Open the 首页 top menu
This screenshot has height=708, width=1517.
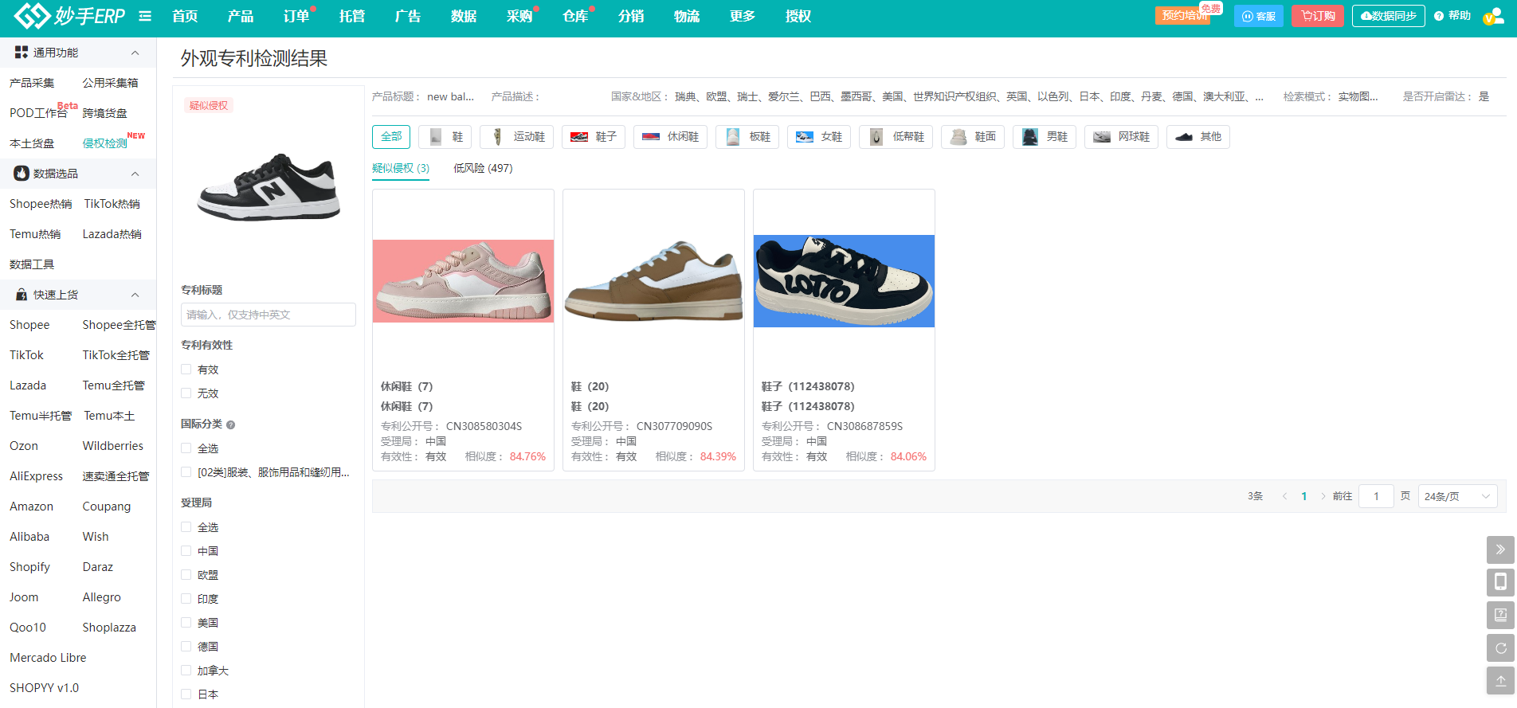(x=185, y=16)
